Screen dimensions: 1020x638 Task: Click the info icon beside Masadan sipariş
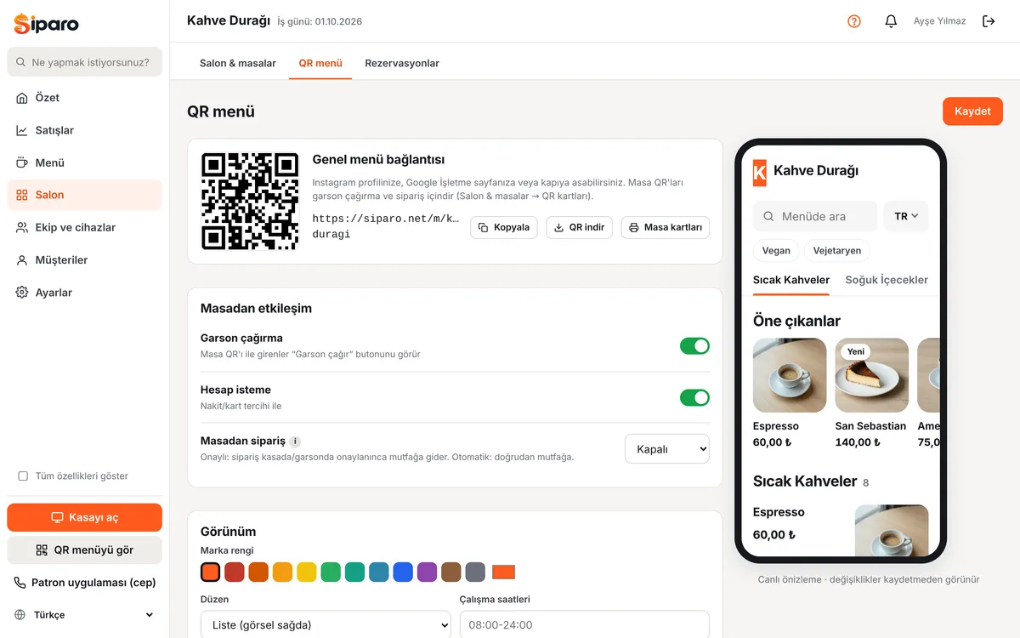(295, 441)
